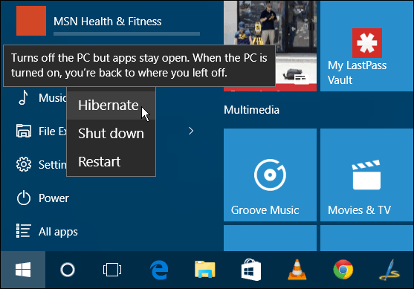Launch Google Chrome from taskbar
This screenshot has height=289, width=414.
pyautogui.click(x=343, y=270)
